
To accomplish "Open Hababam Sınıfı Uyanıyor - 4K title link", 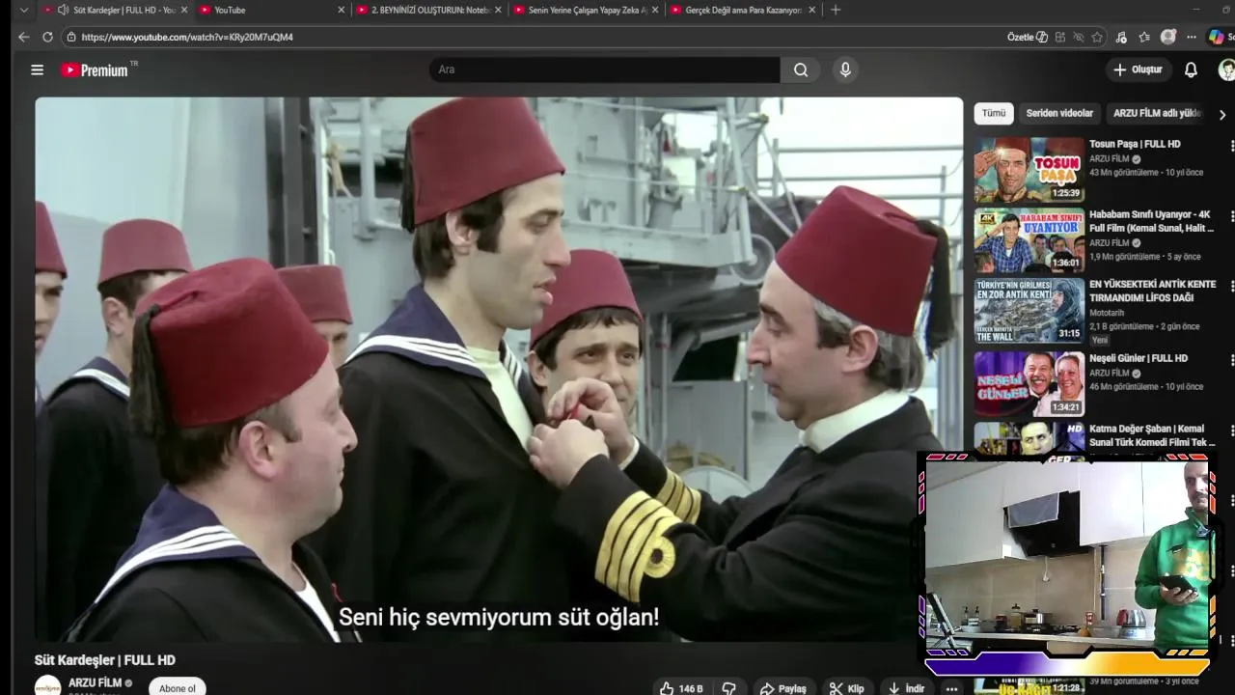I will pyautogui.click(x=1152, y=221).
